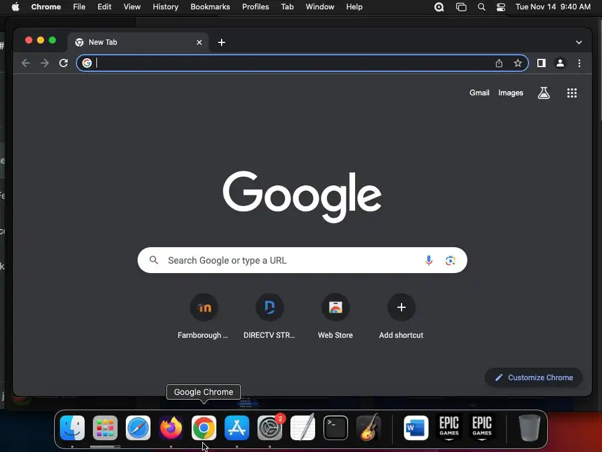The image size is (602, 452).
Task: Open Google Images link
Action: pyautogui.click(x=511, y=93)
